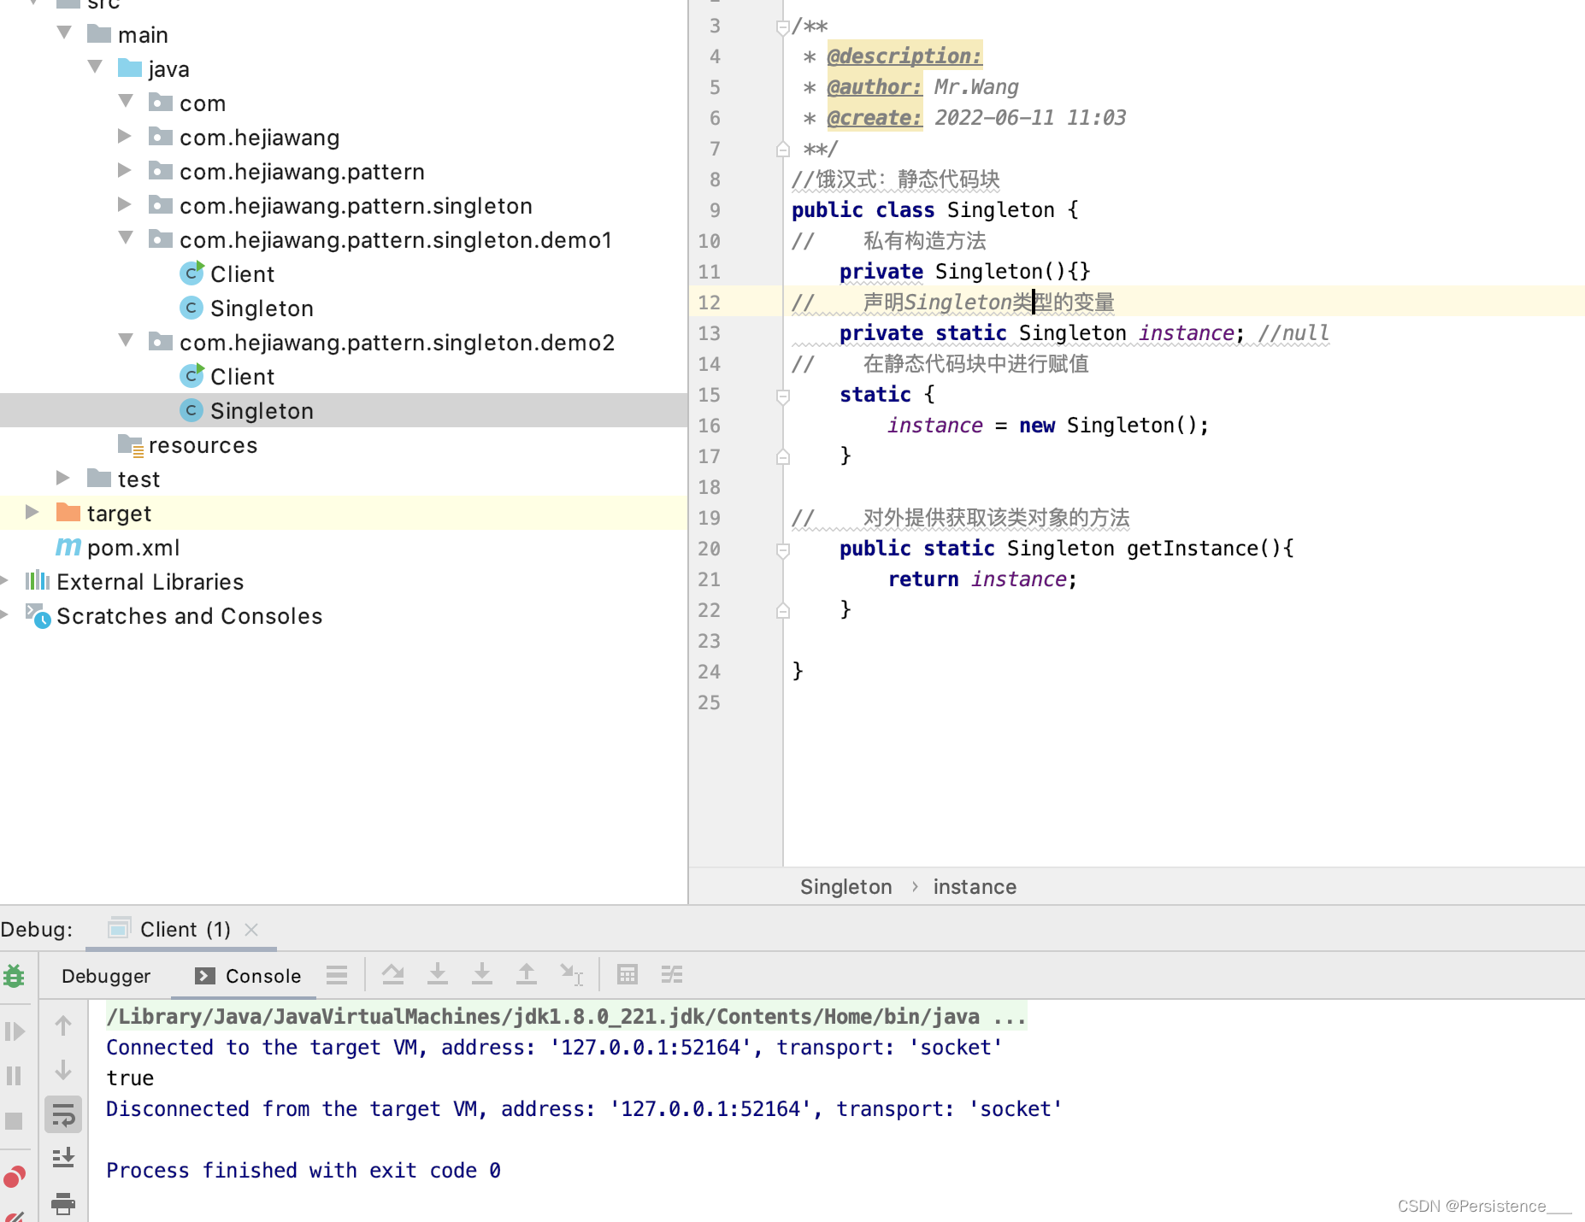Close the Client (1) debug tab
1585x1222 pixels.
tap(251, 930)
